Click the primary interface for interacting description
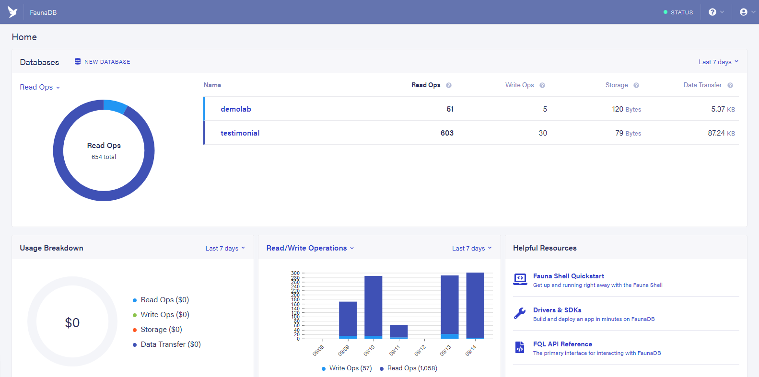Screen dimensions: 759x377 pyautogui.click(x=597, y=353)
